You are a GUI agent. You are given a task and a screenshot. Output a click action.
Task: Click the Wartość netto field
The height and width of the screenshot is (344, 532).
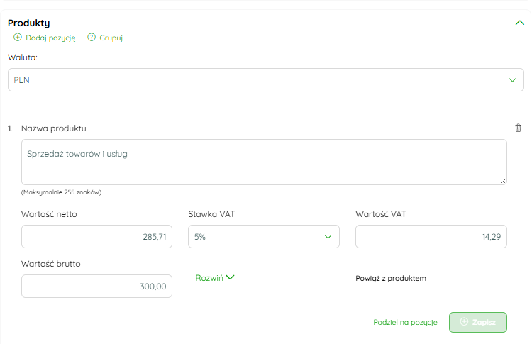coord(96,236)
